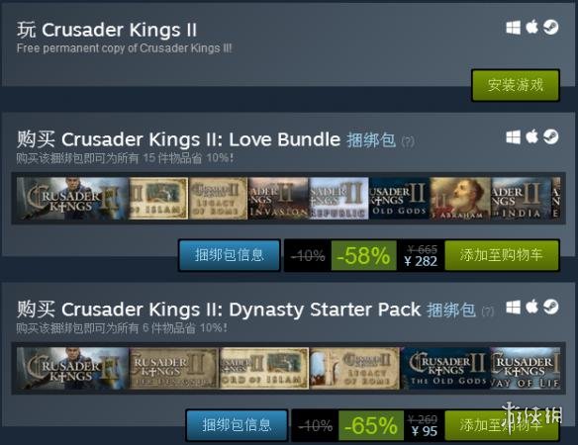Click Steam icon beside Dynasty Starter Pack
This screenshot has height=445, width=578.
550,307
